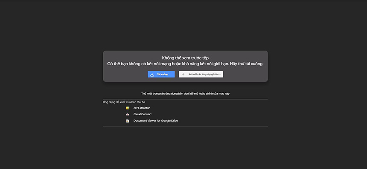Click the 'Kết nối các ứng dụng khác...' label text

pos(204,74)
